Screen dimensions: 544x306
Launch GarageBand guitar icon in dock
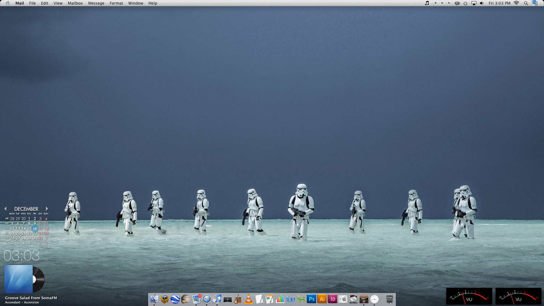point(238,299)
